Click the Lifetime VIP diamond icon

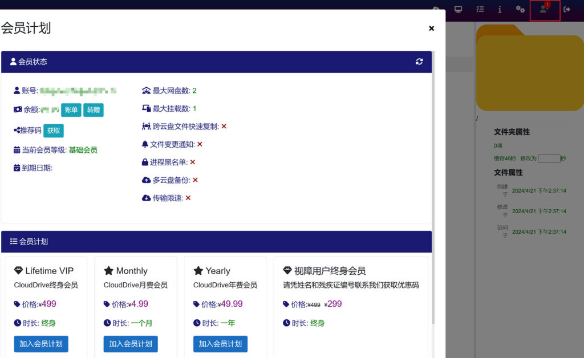click(18, 271)
